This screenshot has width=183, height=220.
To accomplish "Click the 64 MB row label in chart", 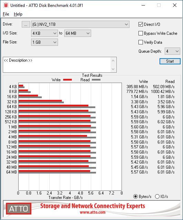I will click(11, 172).
